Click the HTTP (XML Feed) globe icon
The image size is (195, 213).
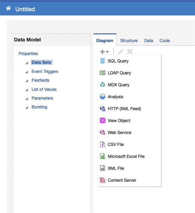click(x=103, y=108)
